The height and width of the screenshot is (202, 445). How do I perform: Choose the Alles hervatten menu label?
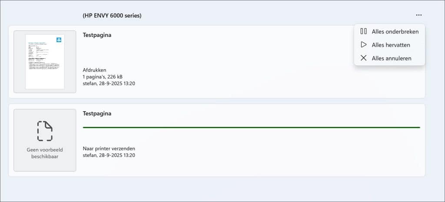tap(391, 45)
